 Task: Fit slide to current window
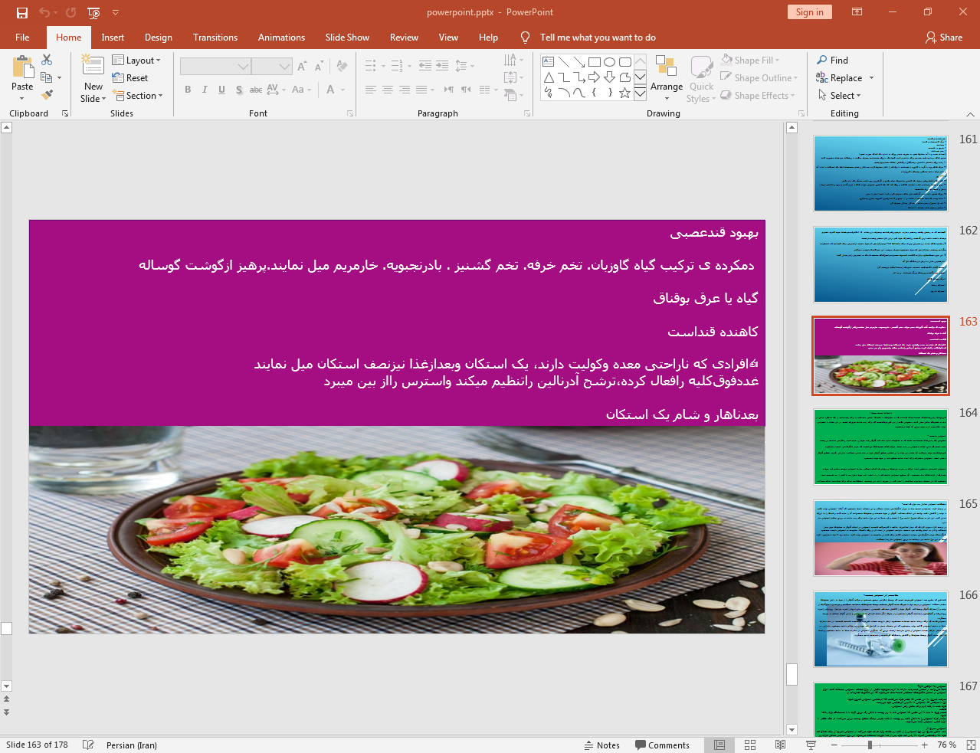tap(971, 745)
